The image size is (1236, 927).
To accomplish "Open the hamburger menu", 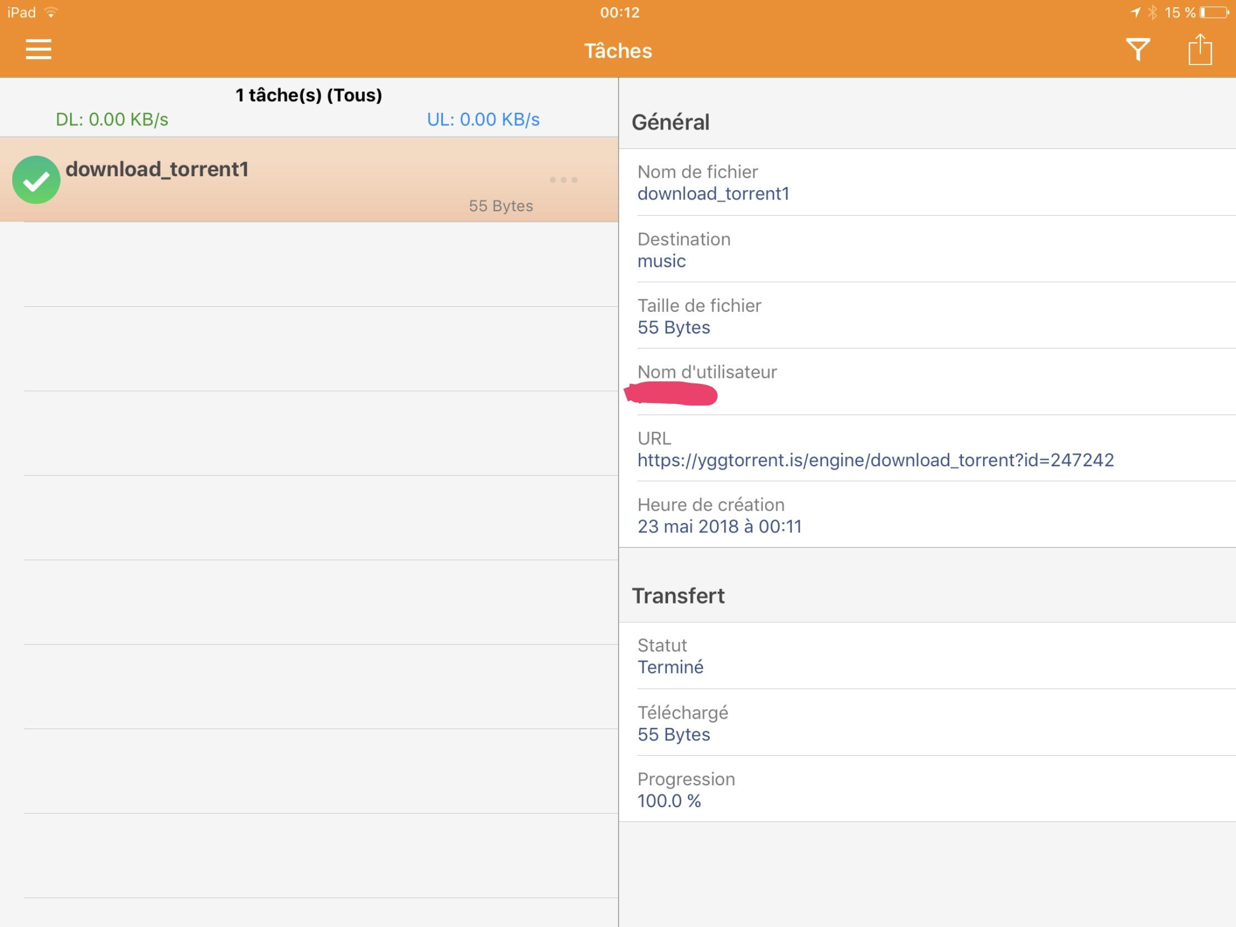I will tap(38, 49).
